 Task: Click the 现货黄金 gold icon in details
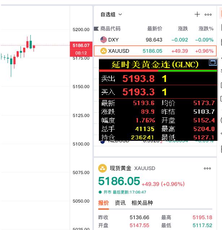103,168
